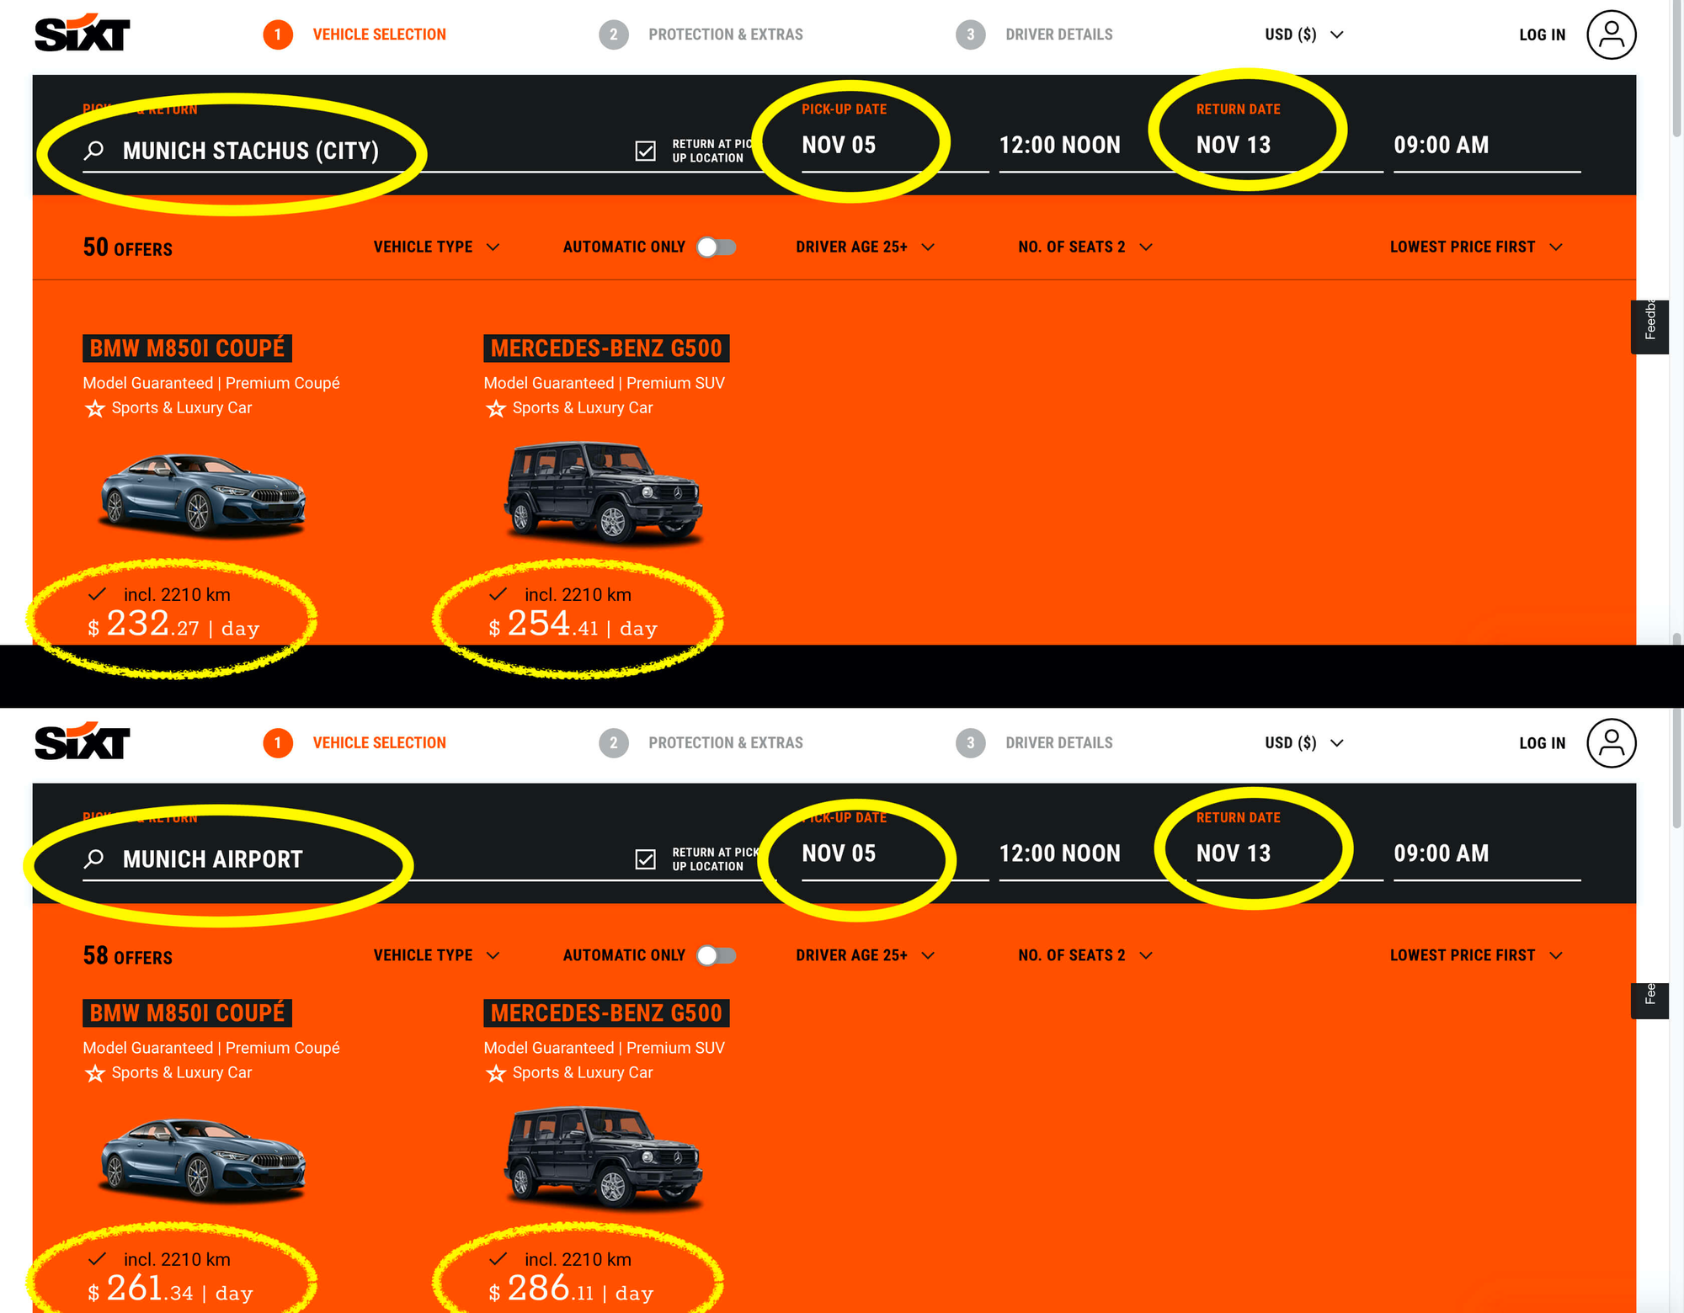The width and height of the screenshot is (1684, 1313).
Task: Open the lower Feedback side tab
Action: (x=1649, y=1001)
